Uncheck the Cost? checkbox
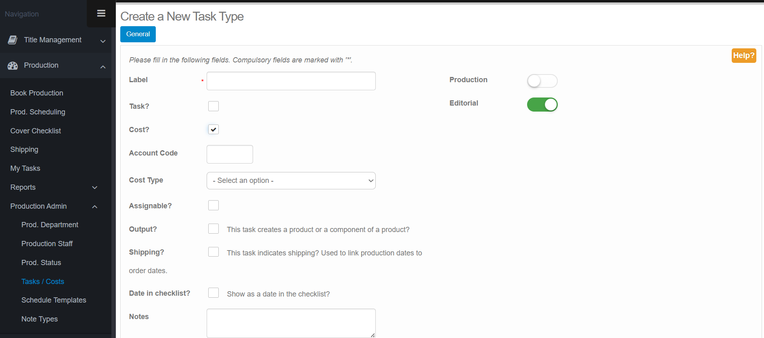Image resolution: width=764 pixels, height=338 pixels. [x=214, y=130]
